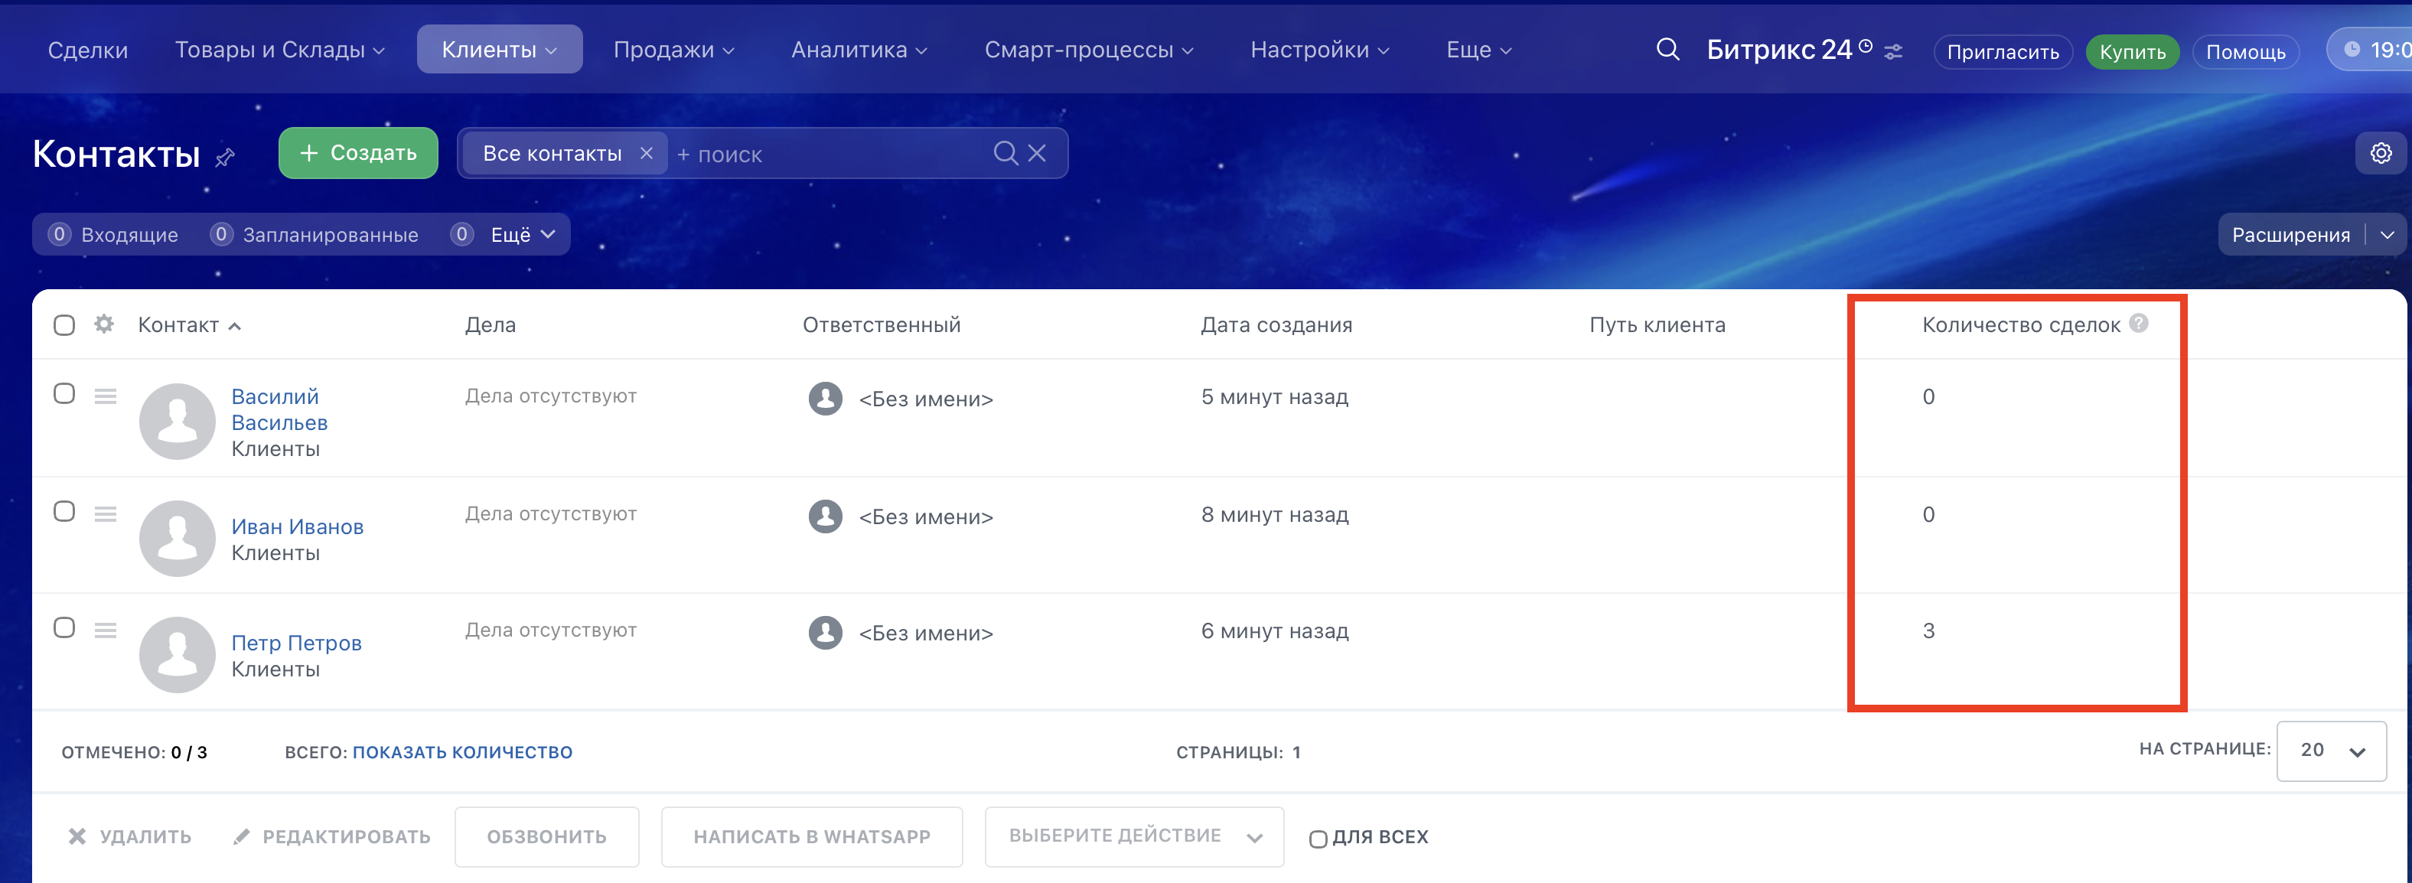Open Петр Петров contact link
The width and height of the screenshot is (2412, 883).
[x=296, y=642]
